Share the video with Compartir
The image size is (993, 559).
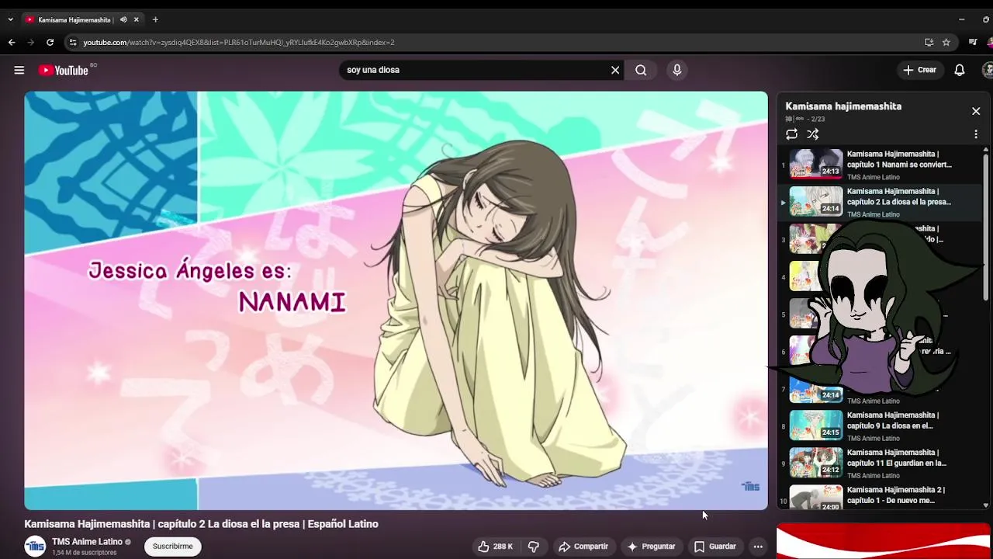point(583,547)
